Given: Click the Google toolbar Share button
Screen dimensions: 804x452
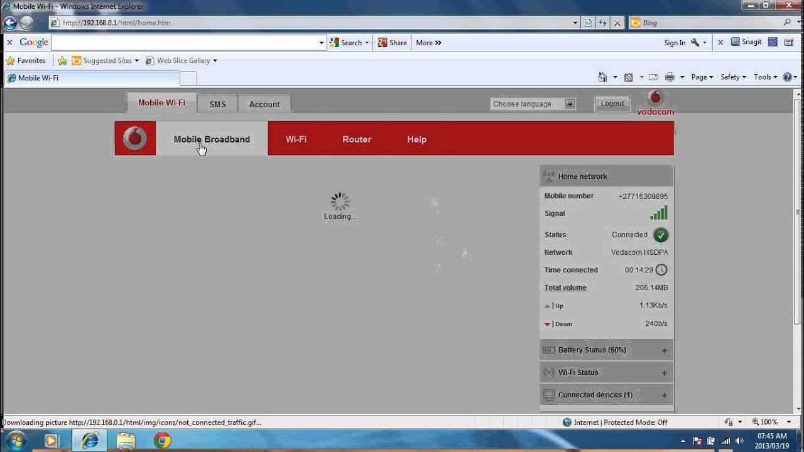Looking at the screenshot, I should tap(392, 43).
